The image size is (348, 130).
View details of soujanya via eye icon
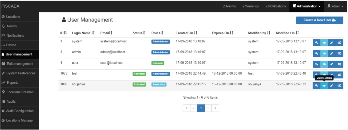pyautogui.click(x=324, y=86)
